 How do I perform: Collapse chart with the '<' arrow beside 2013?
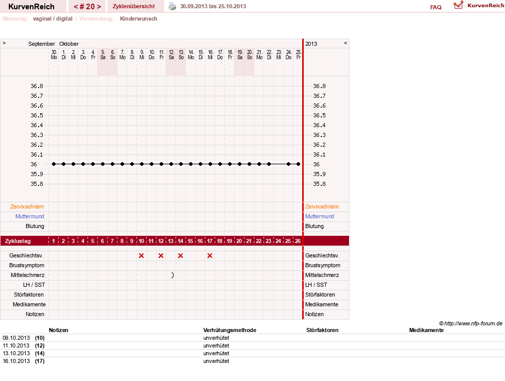(345, 43)
